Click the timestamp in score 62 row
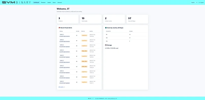This screenshot has width=205, height=100. pos(92,51)
